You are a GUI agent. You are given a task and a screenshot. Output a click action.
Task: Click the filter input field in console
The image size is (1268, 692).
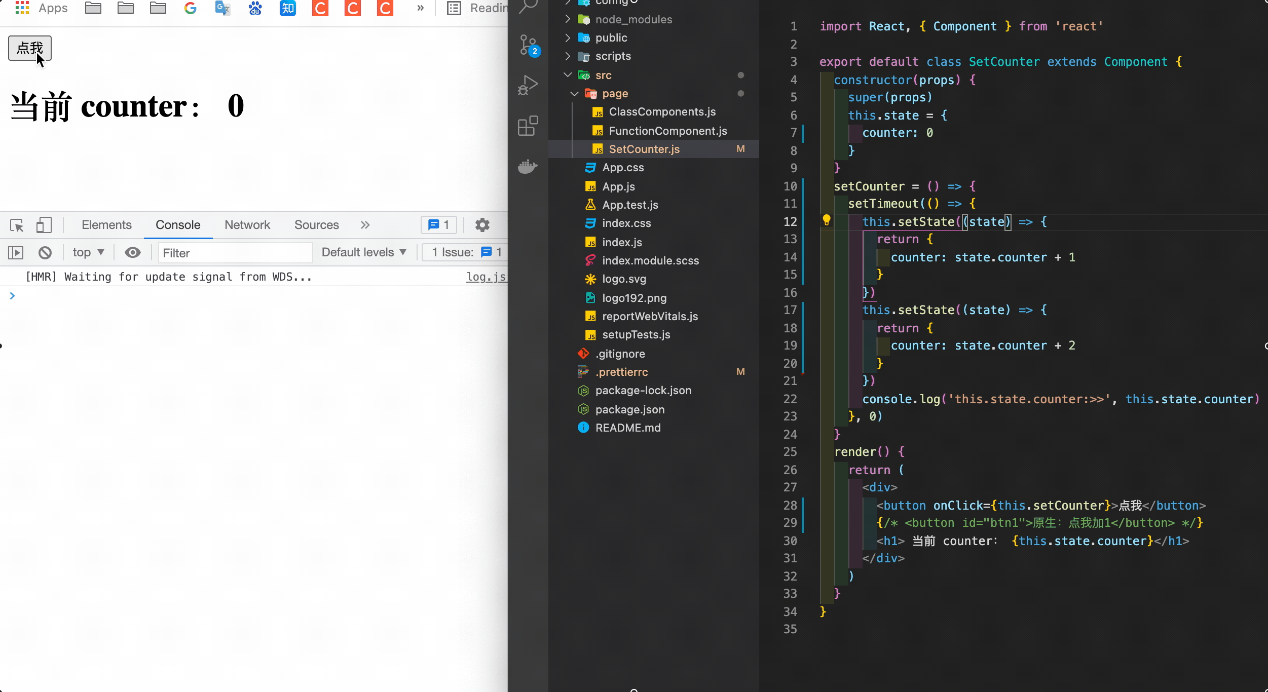pyautogui.click(x=234, y=252)
